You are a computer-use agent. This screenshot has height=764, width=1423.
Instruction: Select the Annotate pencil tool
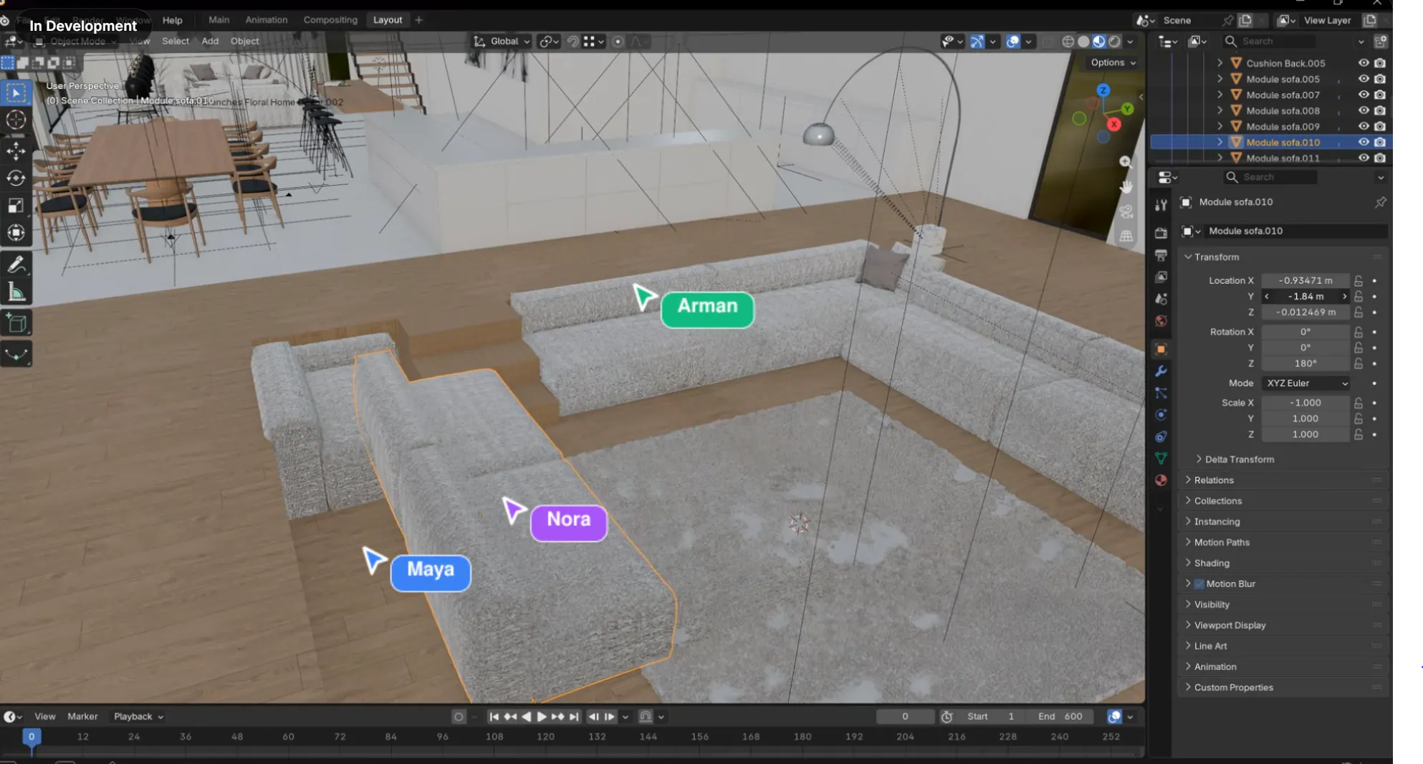(x=16, y=264)
